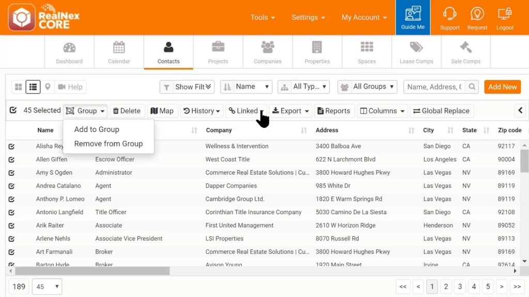Focus the Name, Address search field
Image resolution: width=529 pixels, height=297 pixels.
(434, 87)
